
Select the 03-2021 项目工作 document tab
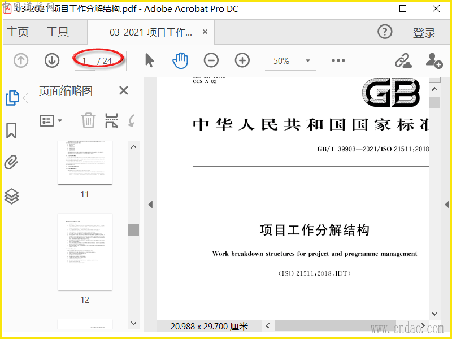[x=150, y=32]
